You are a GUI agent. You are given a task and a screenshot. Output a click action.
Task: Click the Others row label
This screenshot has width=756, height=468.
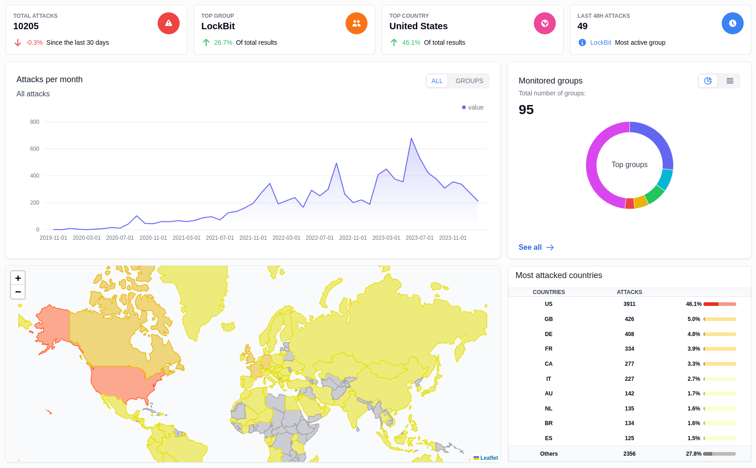(x=548, y=454)
